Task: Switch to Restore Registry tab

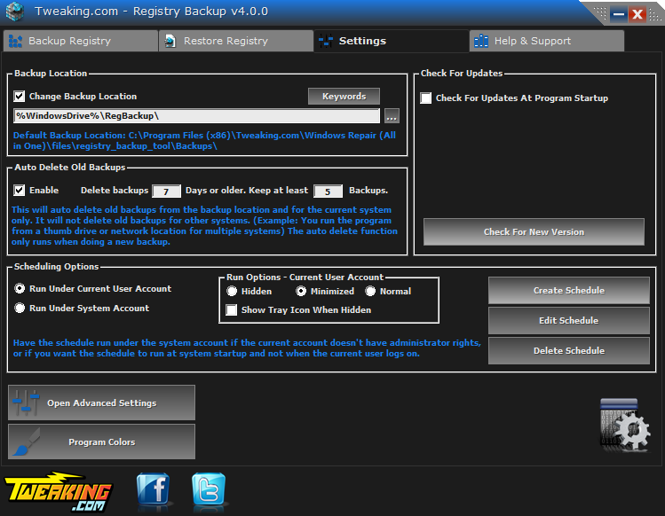Action: 235,41
